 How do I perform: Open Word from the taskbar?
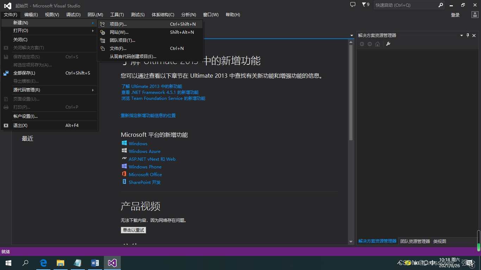click(x=95, y=263)
